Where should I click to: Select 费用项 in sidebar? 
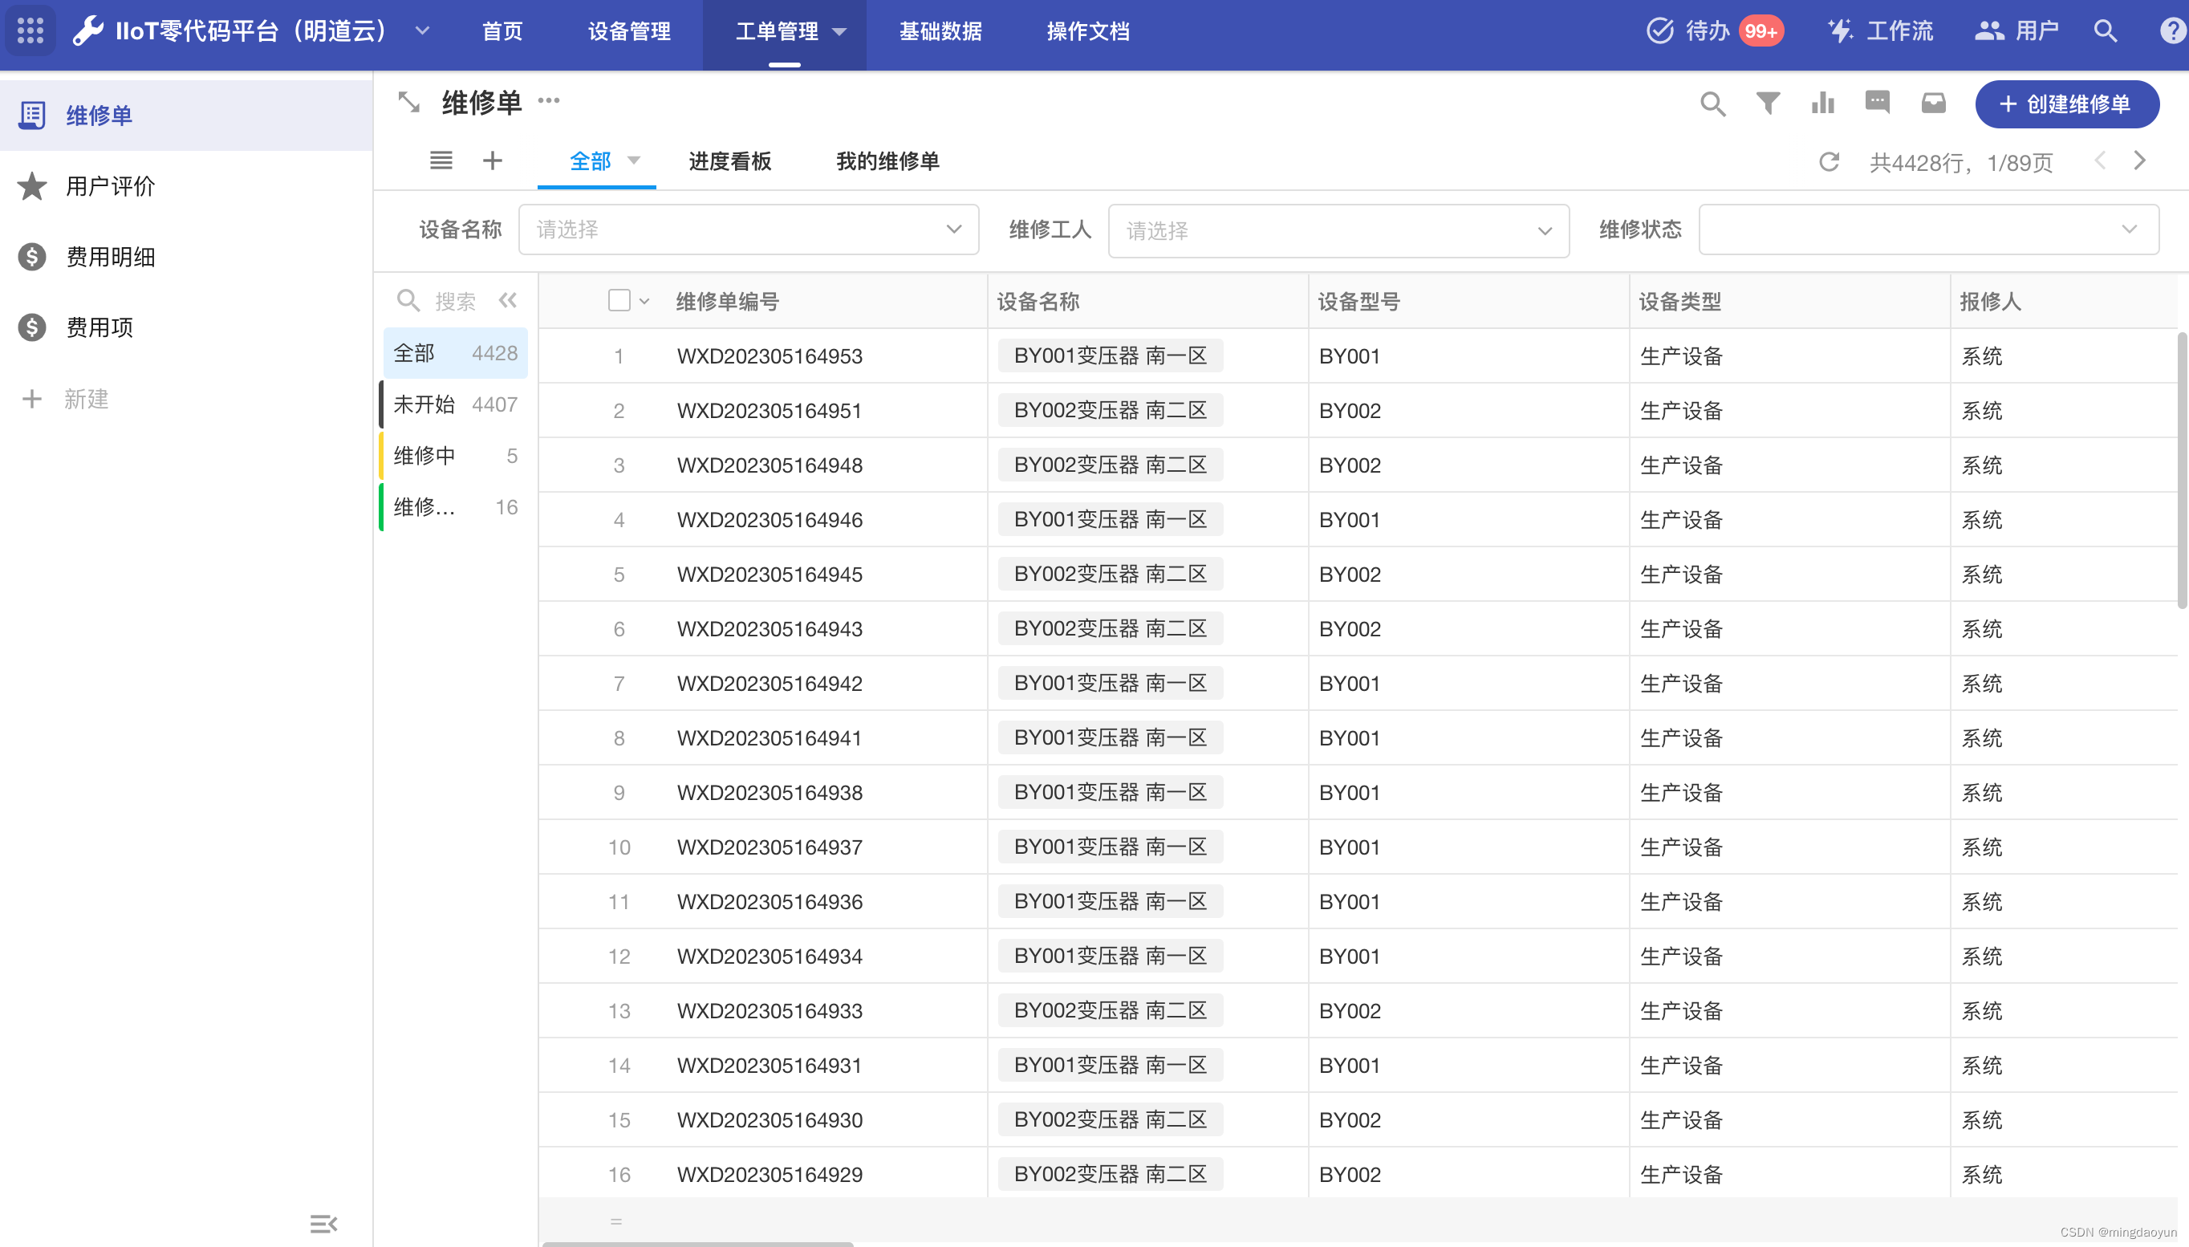point(186,327)
